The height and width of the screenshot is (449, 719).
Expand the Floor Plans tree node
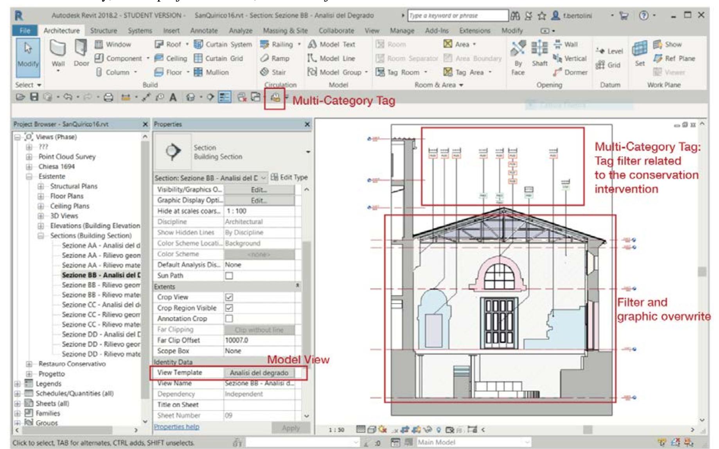pyautogui.click(x=41, y=196)
